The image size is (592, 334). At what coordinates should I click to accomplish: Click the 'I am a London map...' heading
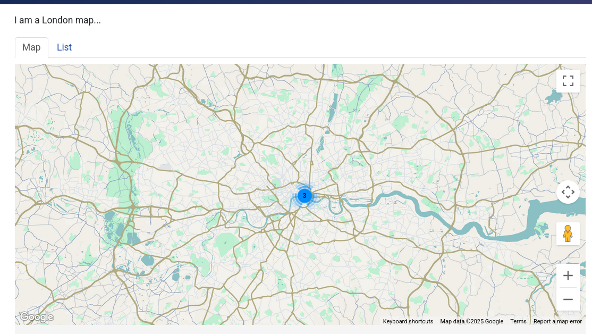pyautogui.click(x=58, y=21)
